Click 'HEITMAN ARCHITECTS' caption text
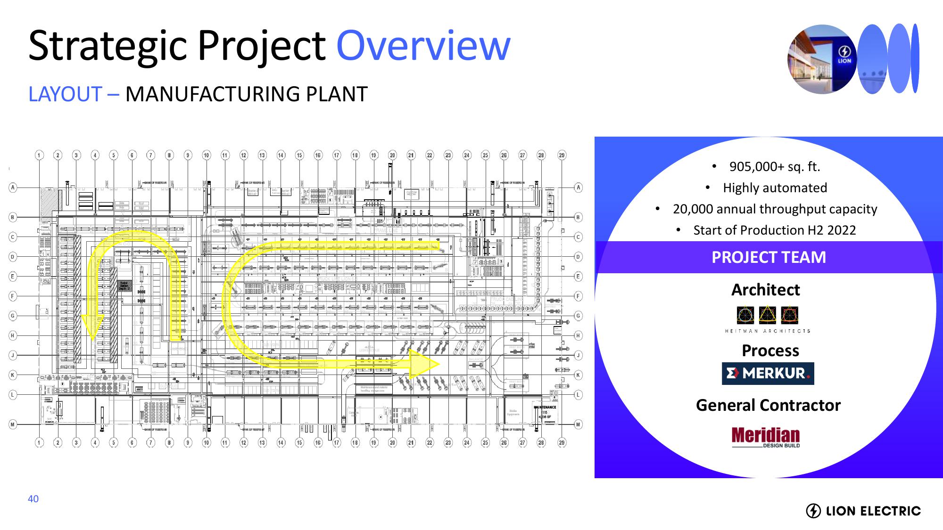Screen dimensions: 943x530 pyautogui.click(x=768, y=331)
